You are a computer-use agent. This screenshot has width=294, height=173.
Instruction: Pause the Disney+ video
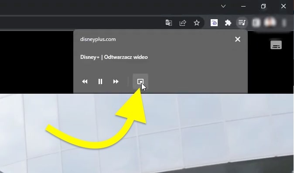100,81
